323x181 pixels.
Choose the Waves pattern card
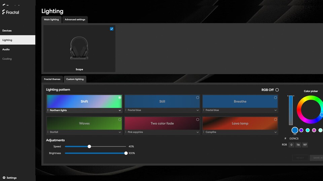point(84,123)
